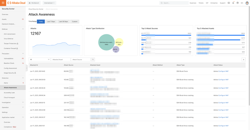This screenshot has height=130, width=250.
Task: Click the Attacked Asset filter field
Action: [61, 60]
